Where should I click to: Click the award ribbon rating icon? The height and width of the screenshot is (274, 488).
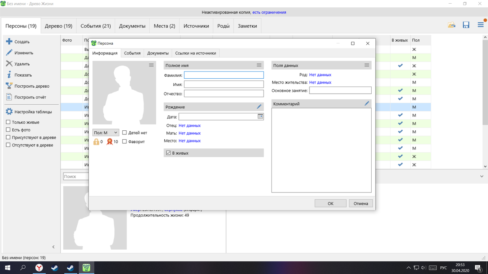pyautogui.click(x=109, y=142)
